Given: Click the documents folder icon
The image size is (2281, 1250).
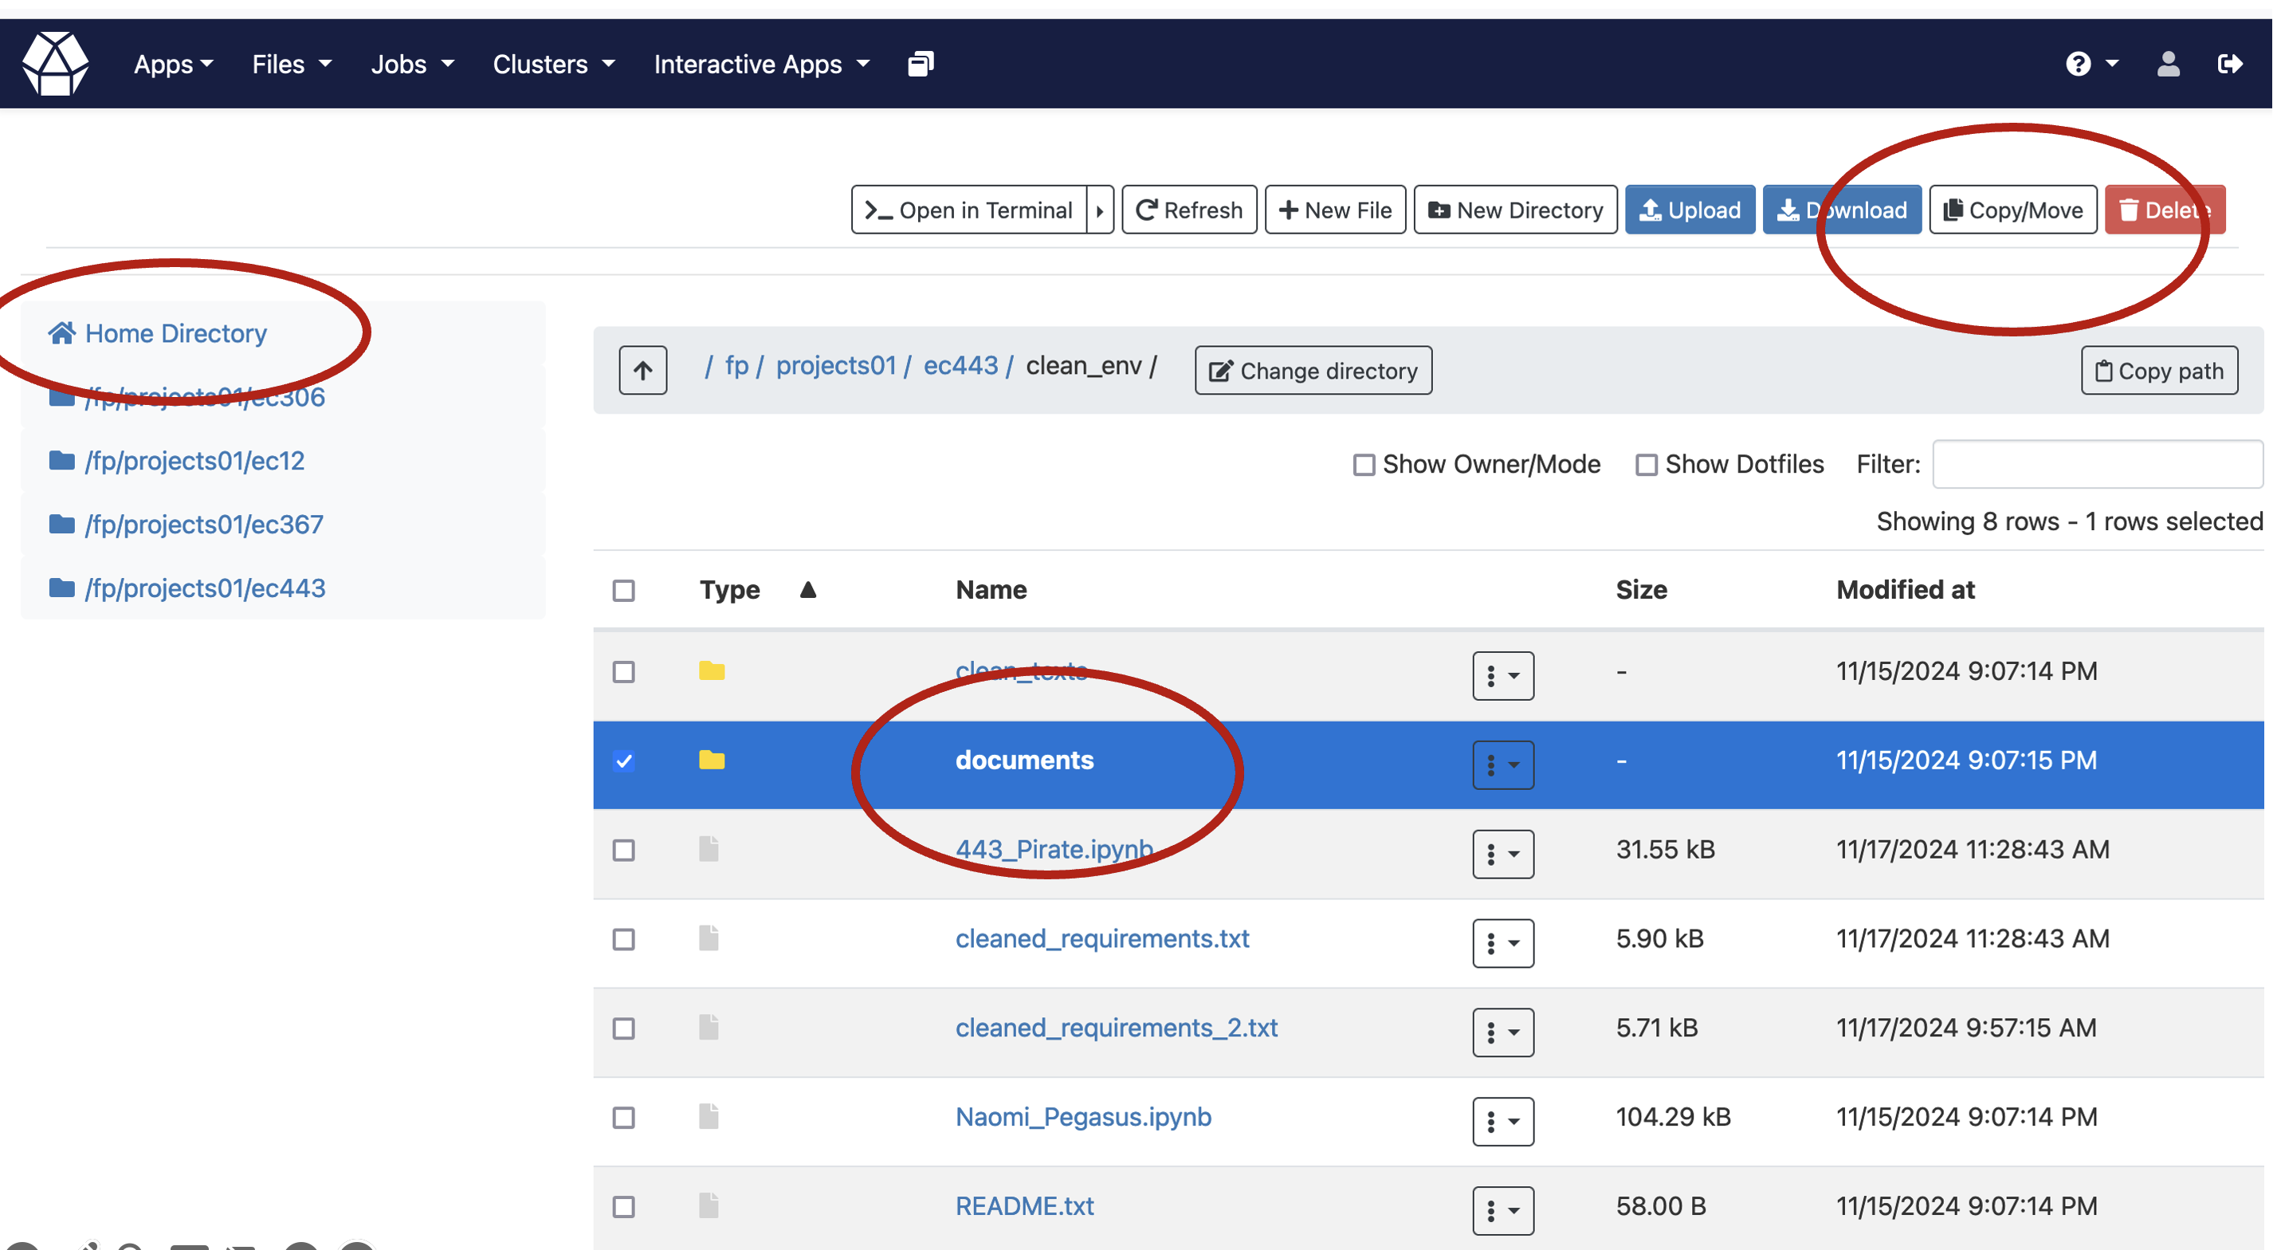Looking at the screenshot, I should (711, 760).
